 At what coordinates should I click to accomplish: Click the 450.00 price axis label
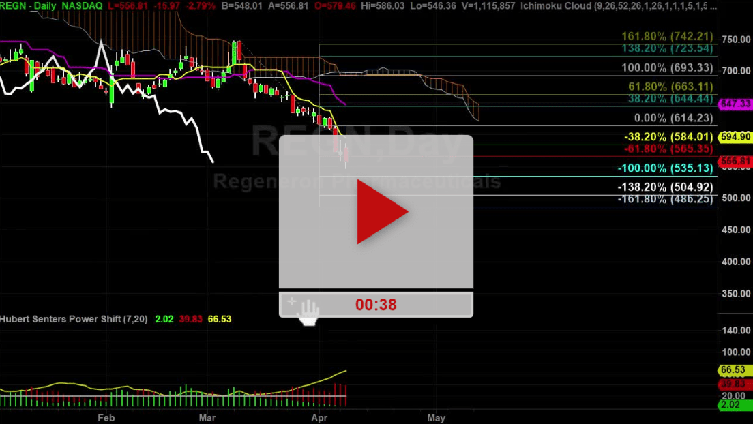click(x=736, y=230)
